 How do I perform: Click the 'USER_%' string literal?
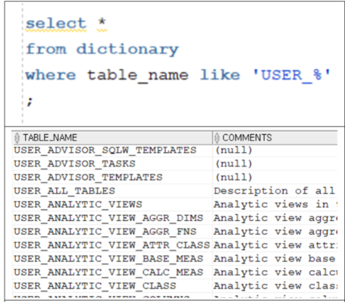[292, 76]
